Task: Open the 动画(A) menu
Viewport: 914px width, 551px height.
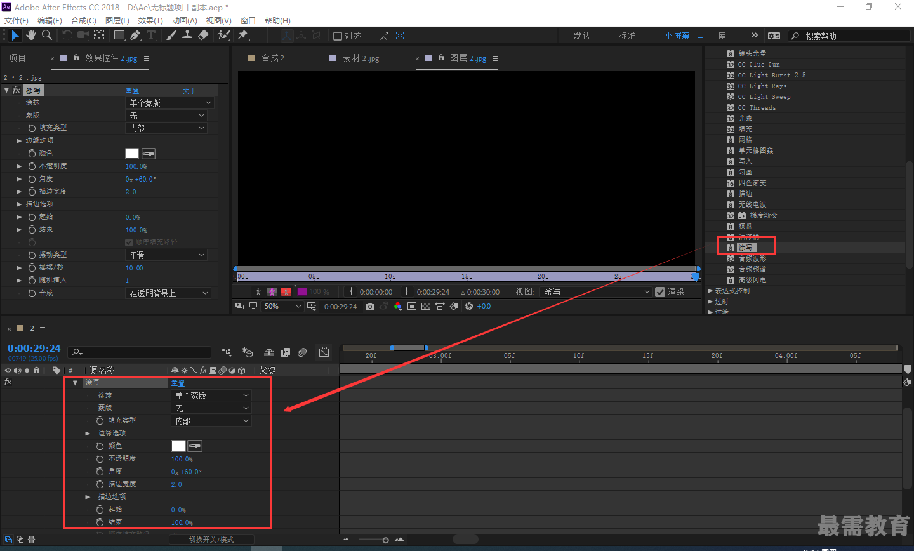Action: (x=184, y=21)
